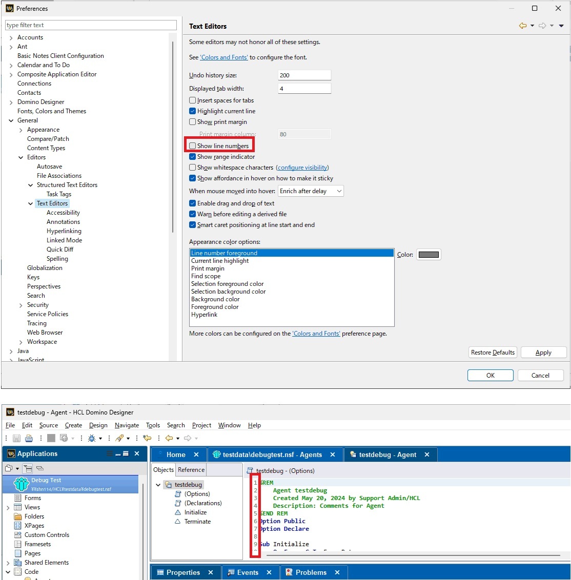571x580 pixels.
Task: Click the Forms icon in Applications tree
Action: 17,498
